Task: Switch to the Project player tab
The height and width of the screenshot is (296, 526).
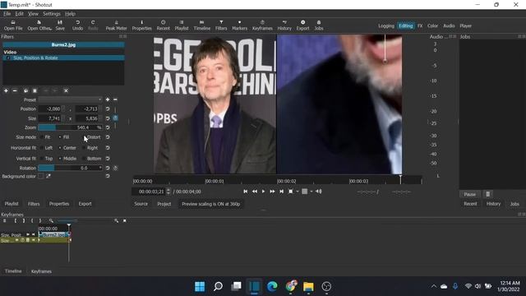Action: point(164,204)
